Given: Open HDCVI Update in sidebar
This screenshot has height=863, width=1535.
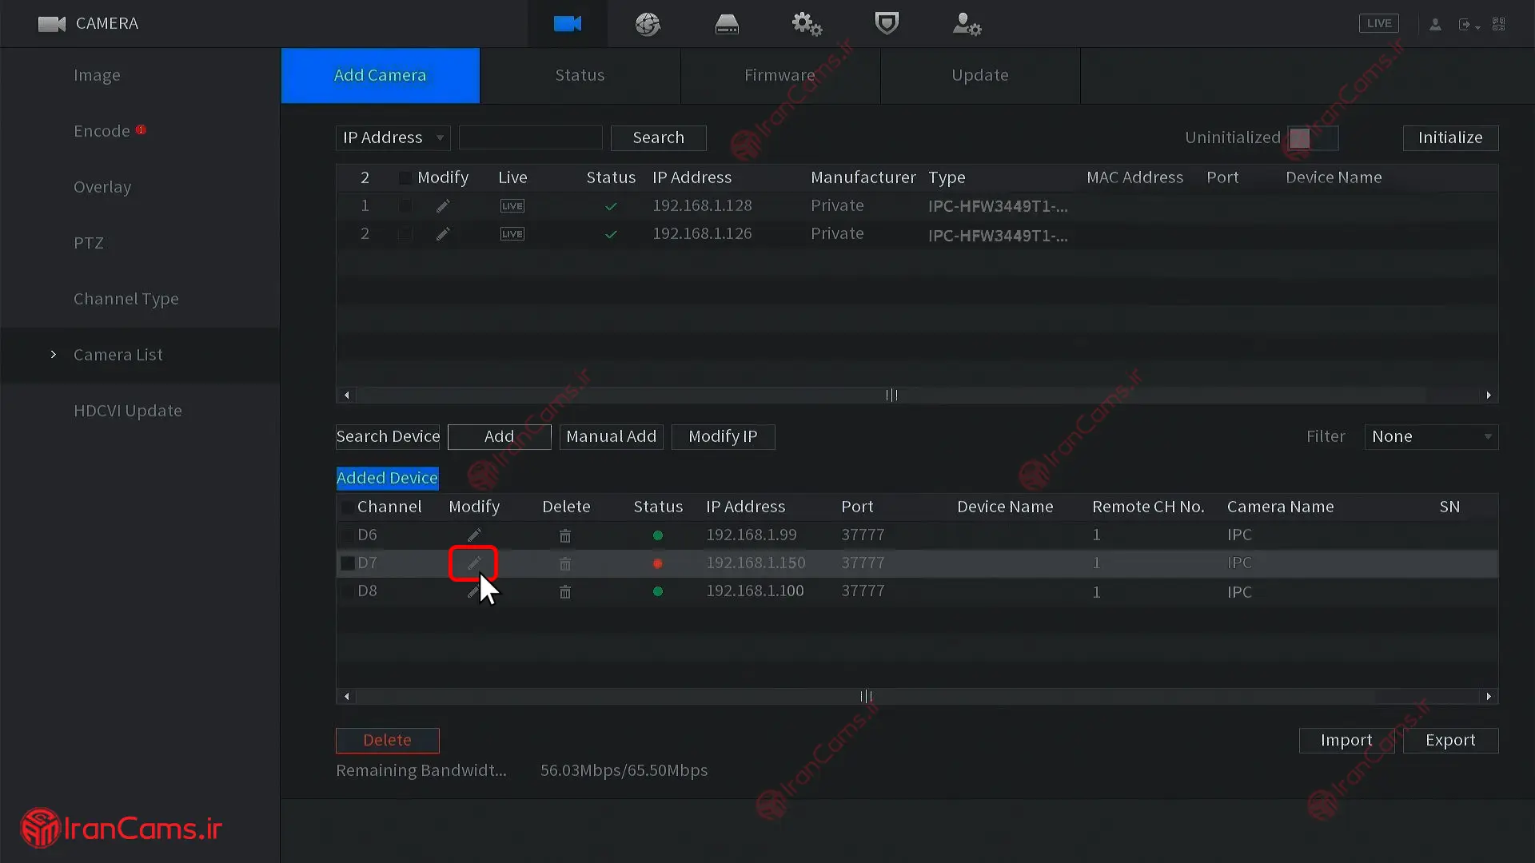Looking at the screenshot, I should tap(128, 411).
